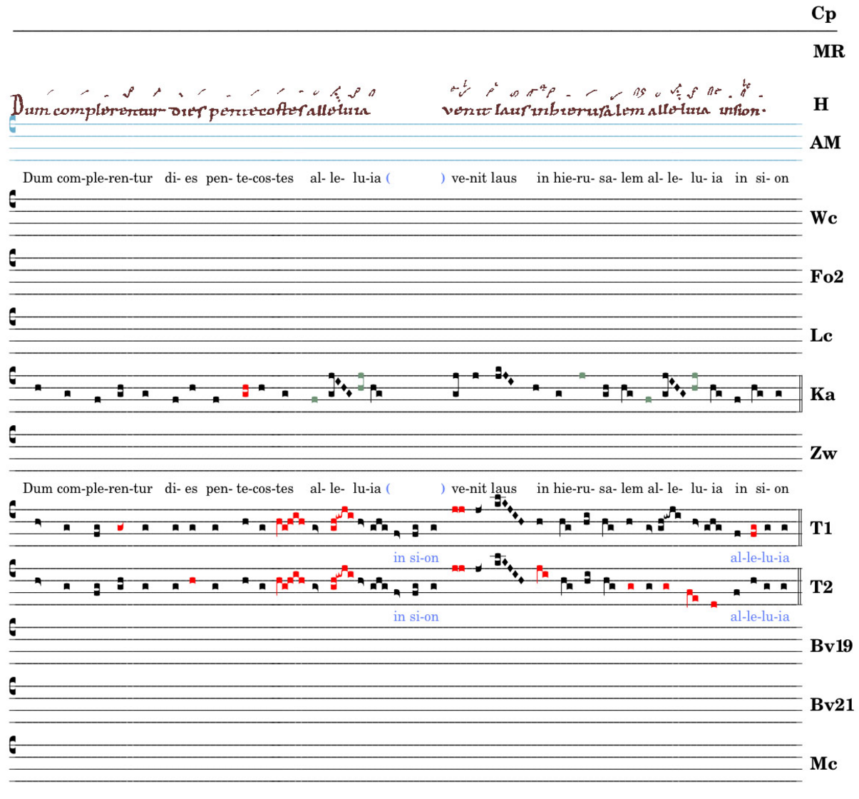This screenshot has height=799, width=859.
Task: Select the final double barline of the Ka staff
Action: point(800,394)
